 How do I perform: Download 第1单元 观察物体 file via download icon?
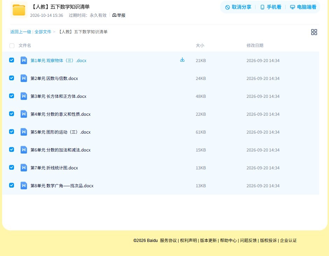coord(182,60)
